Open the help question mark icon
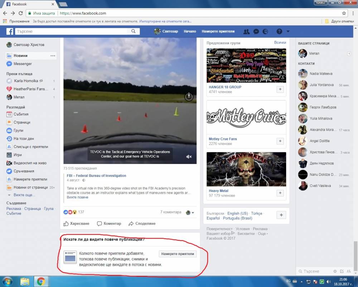 pos(279,31)
